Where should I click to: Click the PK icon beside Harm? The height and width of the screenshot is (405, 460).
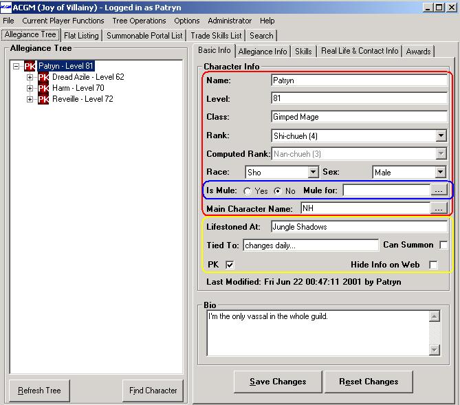pyautogui.click(x=44, y=88)
